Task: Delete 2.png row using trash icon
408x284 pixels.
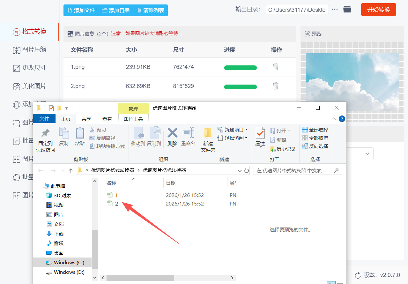Action: pyautogui.click(x=276, y=86)
